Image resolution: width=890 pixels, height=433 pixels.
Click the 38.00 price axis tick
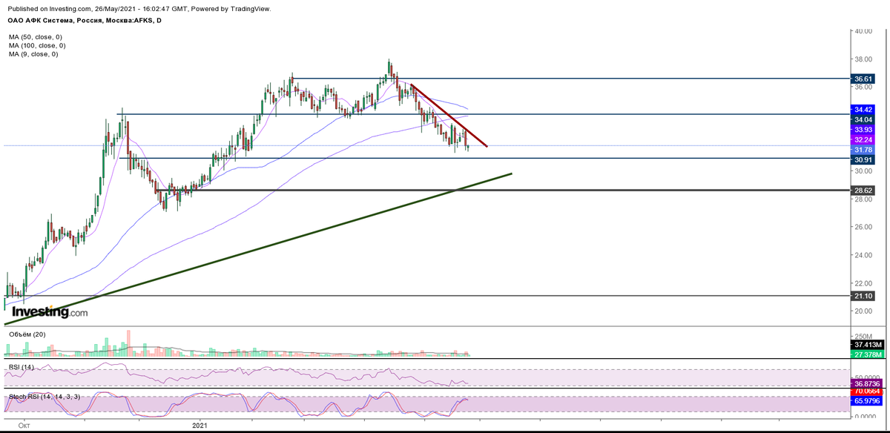[x=863, y=59]
